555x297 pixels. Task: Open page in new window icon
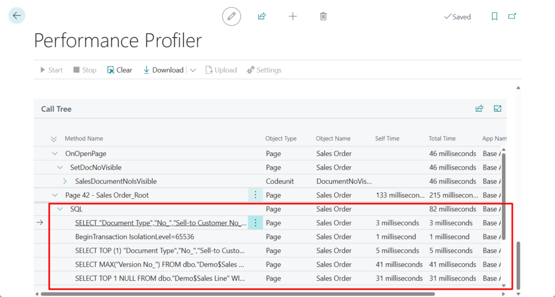pos(512,16)
